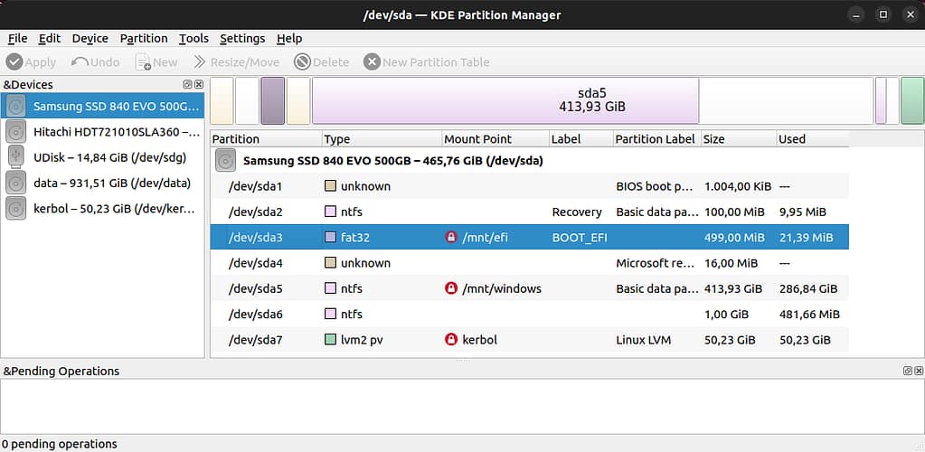Viewport: 925px width, 452px height.
Task: Click the New Partition Table icon
Action: point(372,62)
